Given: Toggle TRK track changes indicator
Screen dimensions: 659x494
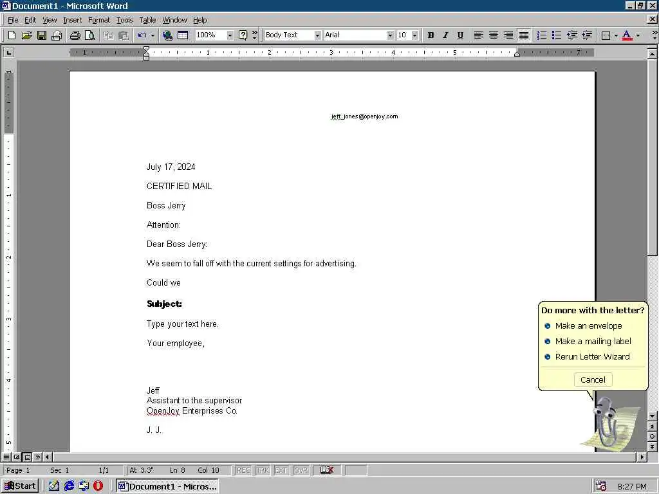Looking at the screenshot, I should coord(263,470).
